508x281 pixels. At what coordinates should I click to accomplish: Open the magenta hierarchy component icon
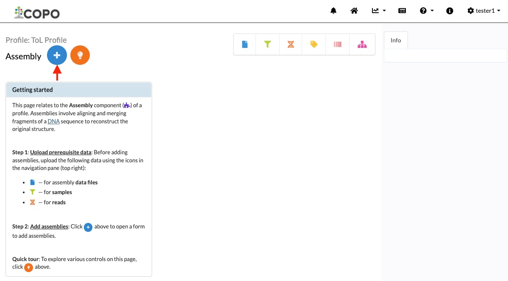362,45
